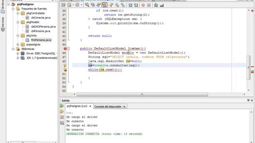Open output panel settings icon
The height and width of the screenshot is (143, 255).
click(x=62, y=123)
